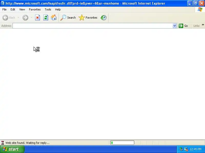
Task: Go to the home page via house icon
Action: (x=54, y=18)
